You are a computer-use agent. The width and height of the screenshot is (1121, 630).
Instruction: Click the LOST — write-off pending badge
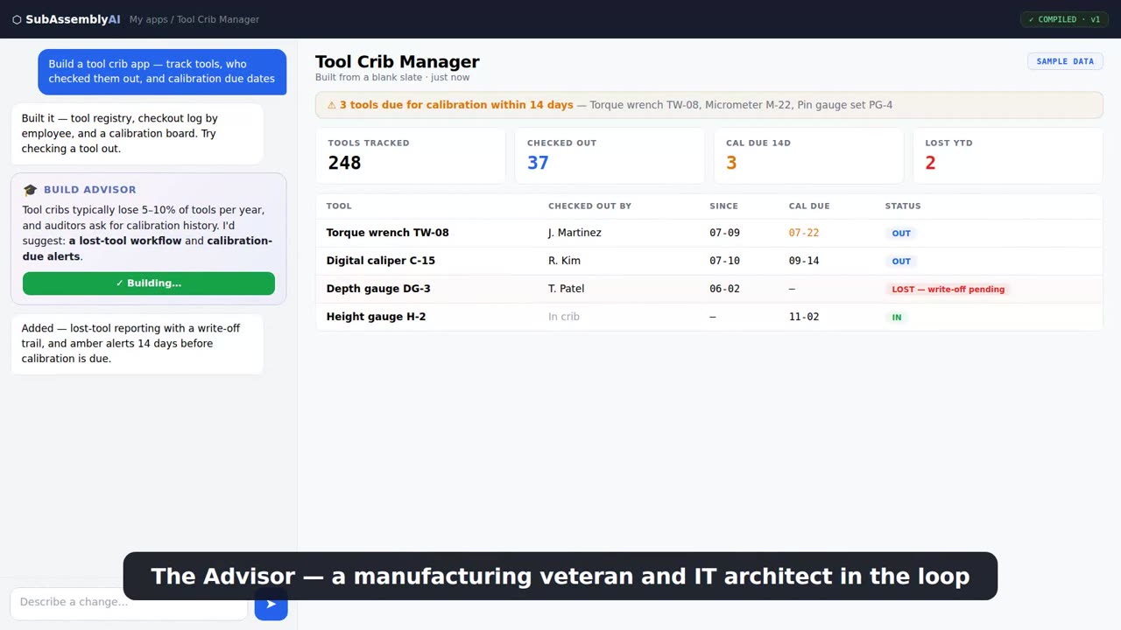click(948, 290)
